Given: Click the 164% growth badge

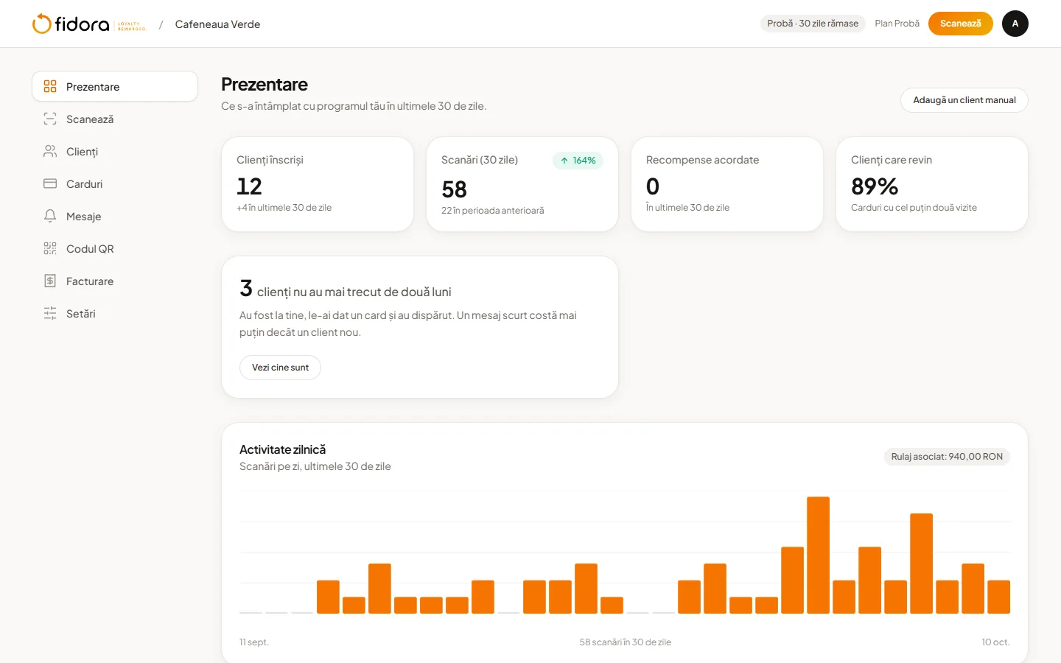Looking at the screenshot, I should pyautogui.click(x=578, y=161).
